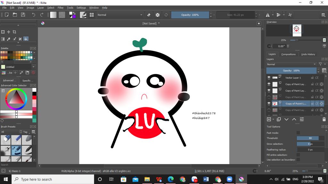328x184 pixels.
Task: Switch to Specific Color Selector tab
Action: tap(28, 80)
